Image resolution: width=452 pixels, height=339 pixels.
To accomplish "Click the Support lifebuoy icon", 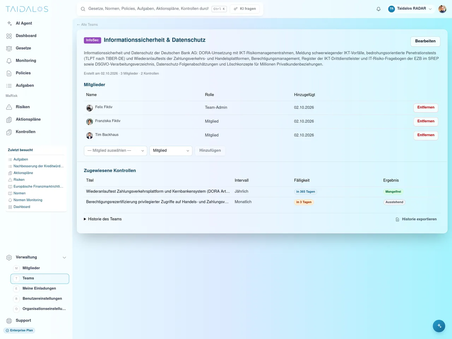I will 9,321.
